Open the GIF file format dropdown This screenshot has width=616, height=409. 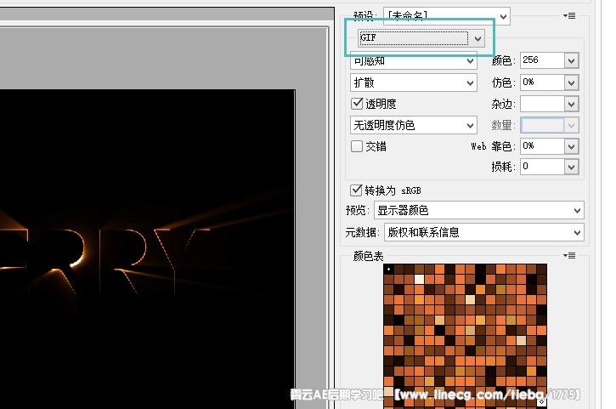pyautogui.click(x=421, y=38)
